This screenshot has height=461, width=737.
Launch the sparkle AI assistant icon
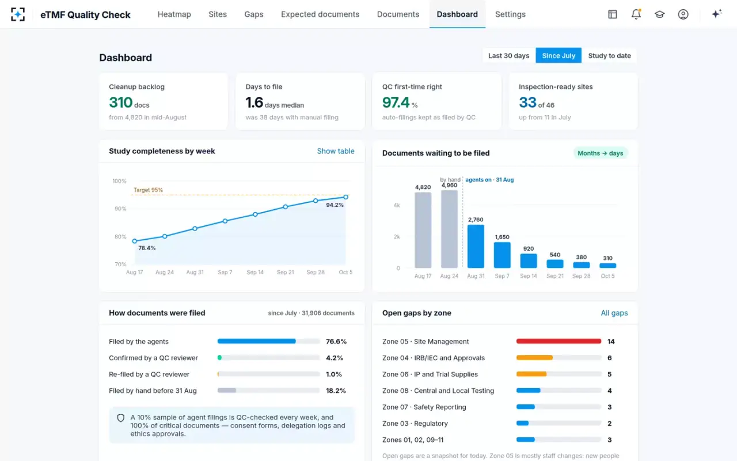coord(717,14)
